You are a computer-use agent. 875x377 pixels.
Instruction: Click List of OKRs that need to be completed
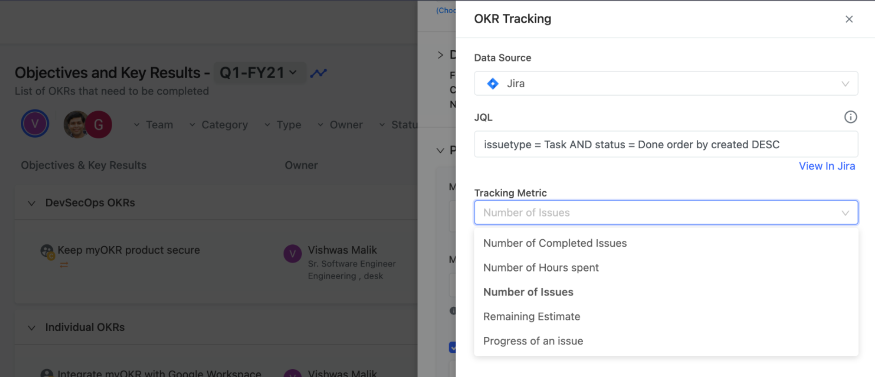[x=111, y=91]
